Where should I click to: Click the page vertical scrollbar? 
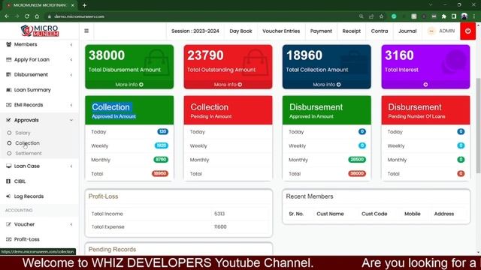pyautogui.click(x=478, y=125)
